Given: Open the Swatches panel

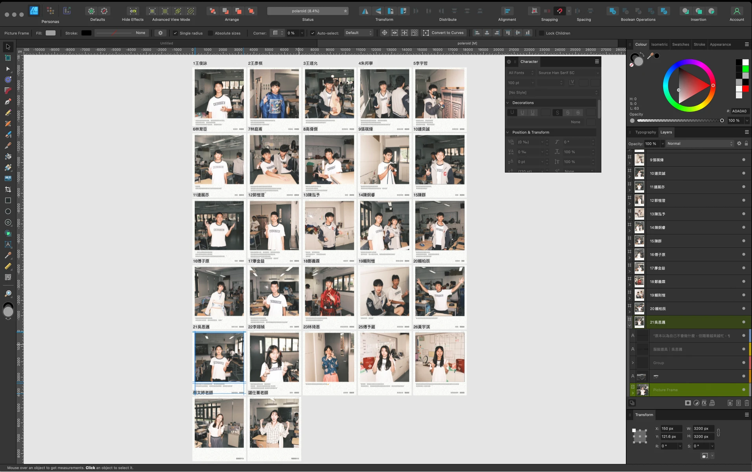Looking at the screenshot, I should coord(680,44).
